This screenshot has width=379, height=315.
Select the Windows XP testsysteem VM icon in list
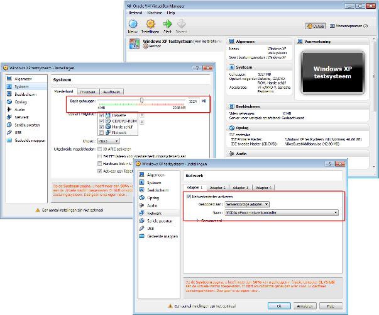(x=134, y=43)
